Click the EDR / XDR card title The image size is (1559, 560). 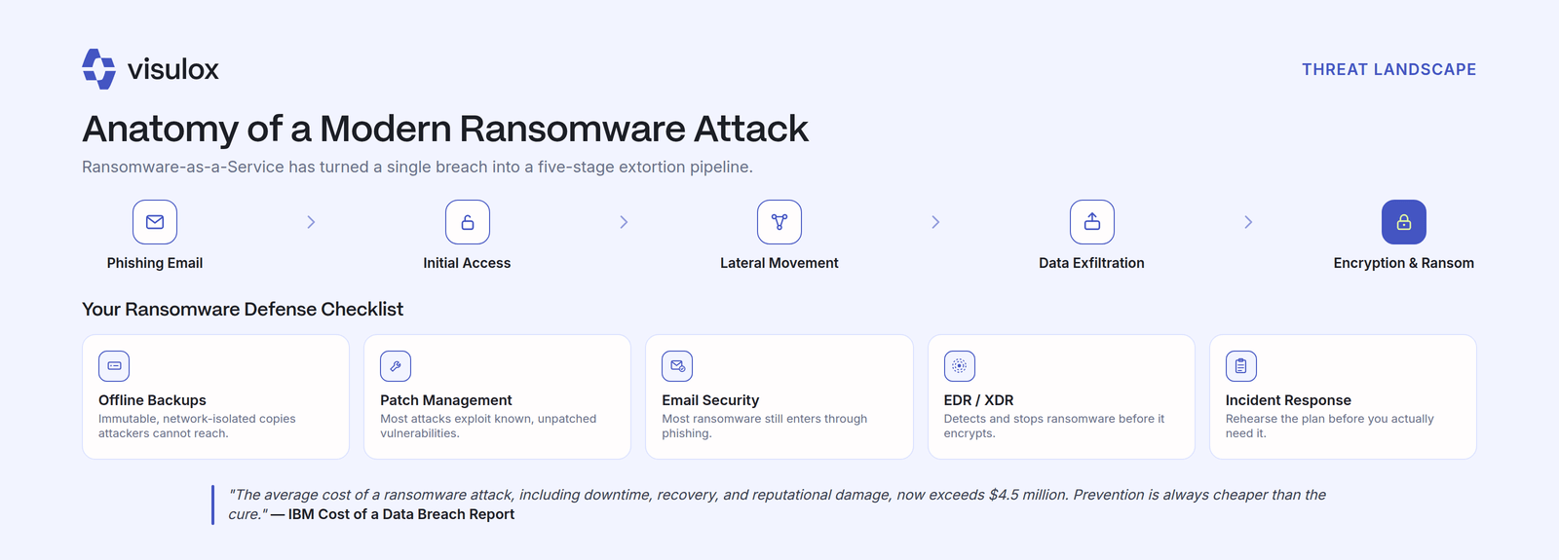[x=979, y=400]
